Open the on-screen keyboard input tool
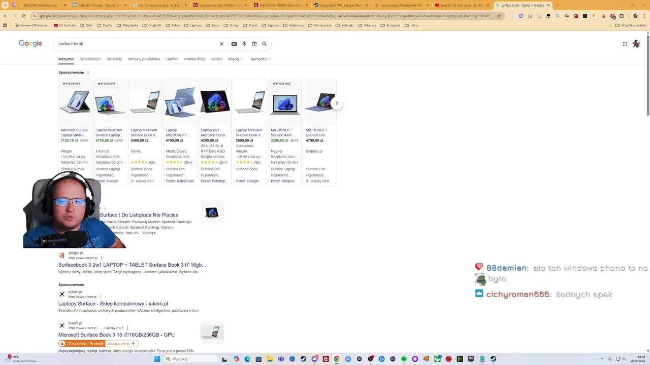Viewport: 650px width, 365px height. tap(234, 44)
